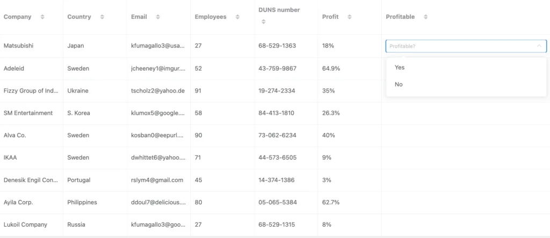This screenshot has height=238, width=550.
Task: Click employees value 80
Action: point(199,203)
